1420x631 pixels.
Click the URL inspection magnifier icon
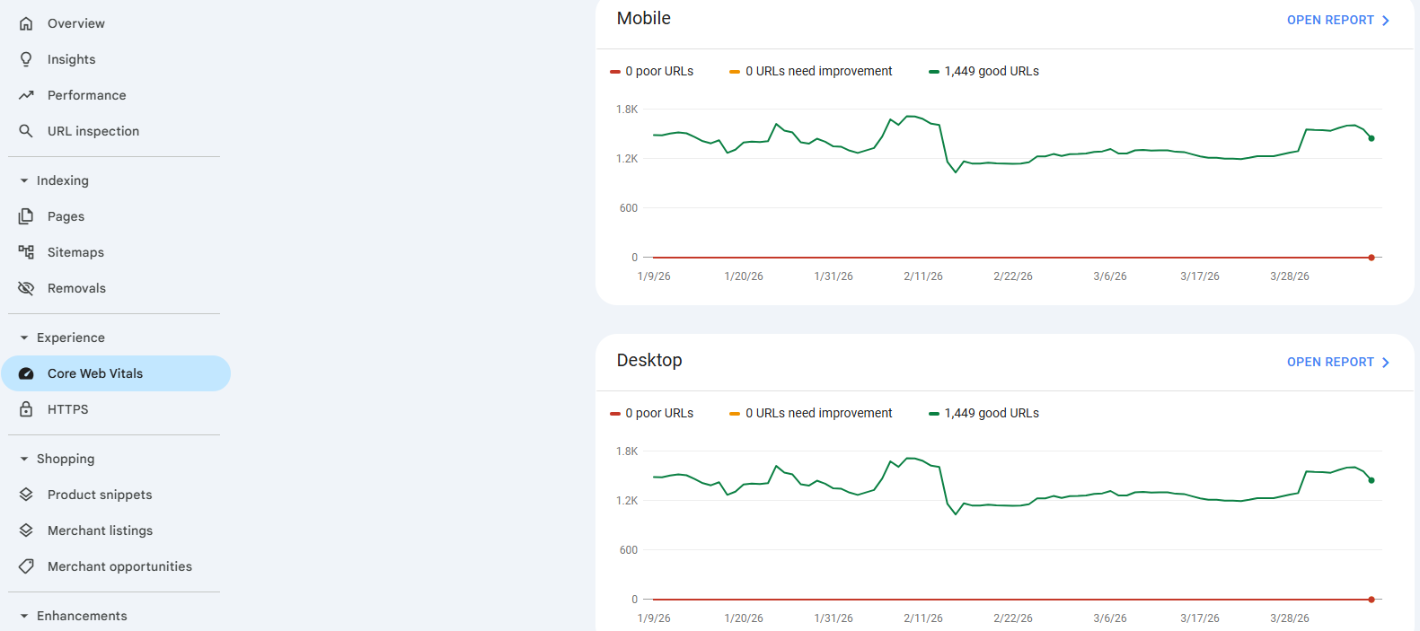click(x=26, y=131)
